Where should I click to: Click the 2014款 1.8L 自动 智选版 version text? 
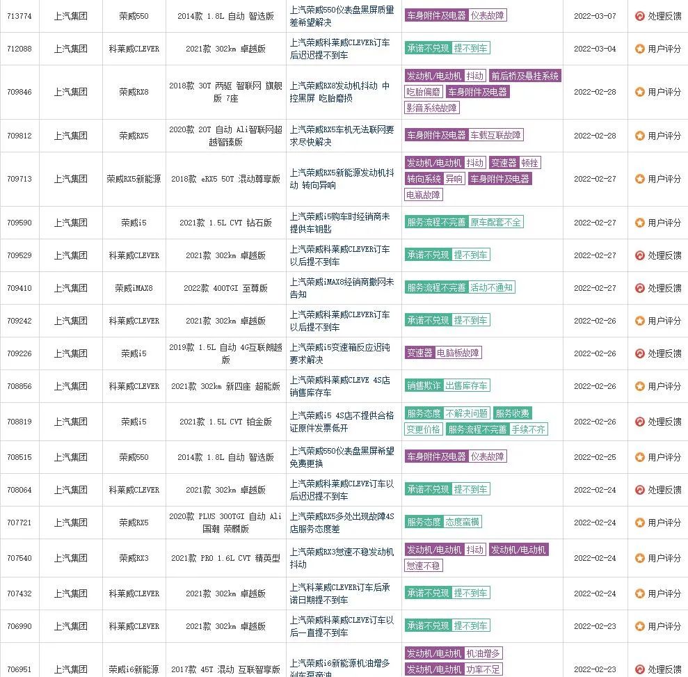point(225,15)
